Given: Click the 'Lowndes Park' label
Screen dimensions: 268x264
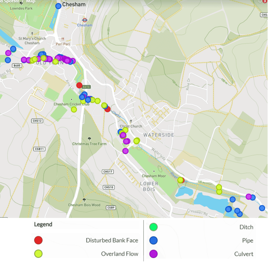Looking at the screenshot, I should tap(21, 8).
